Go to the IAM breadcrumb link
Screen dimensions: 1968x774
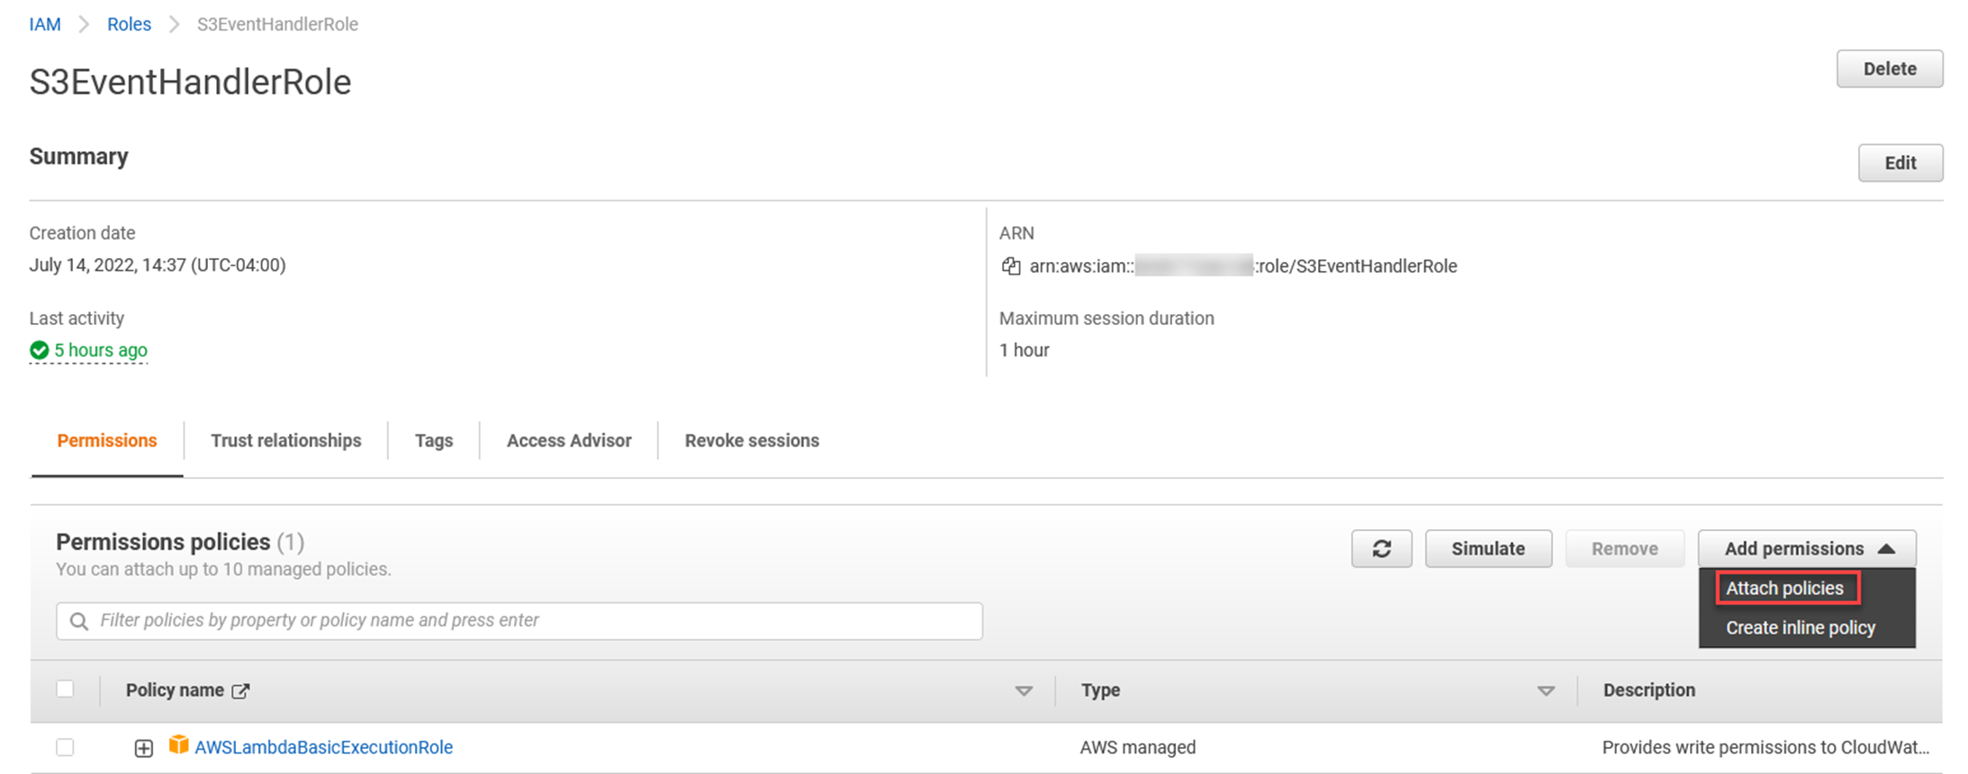(x=45, y=24)
